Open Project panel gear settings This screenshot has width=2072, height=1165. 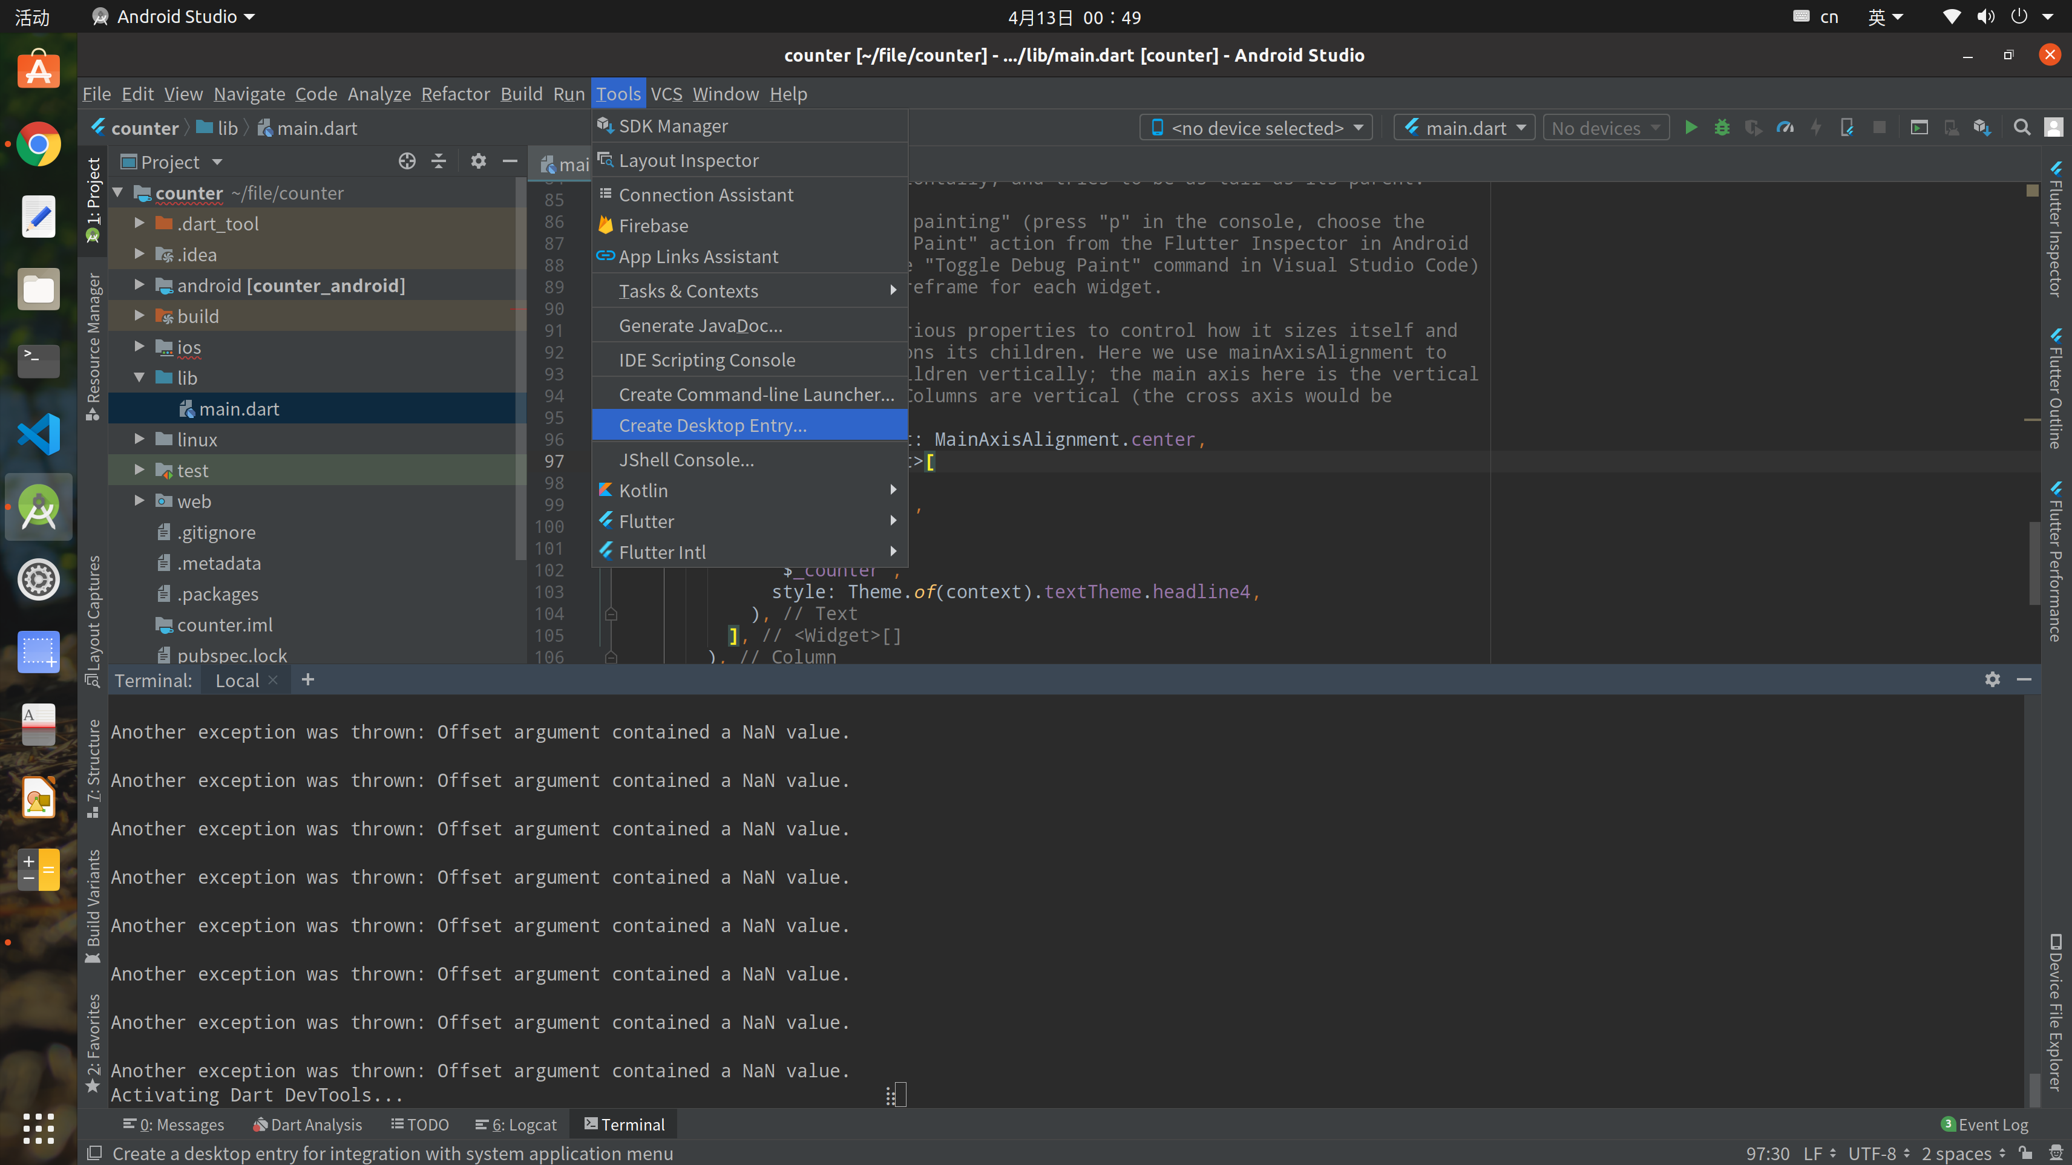click(x=479, y=162)
